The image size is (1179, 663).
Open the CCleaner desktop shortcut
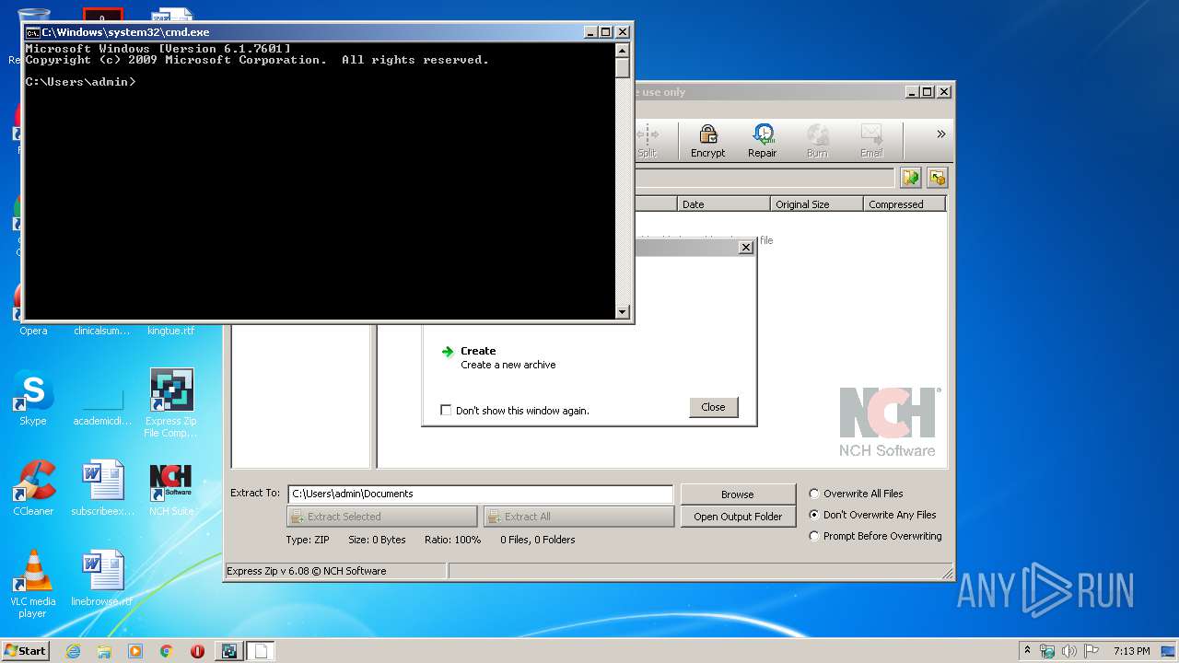(x=33, y=488)
